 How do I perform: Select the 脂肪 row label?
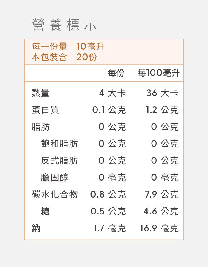(41, 127)
